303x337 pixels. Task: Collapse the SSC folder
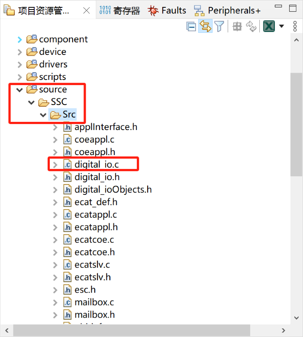coord(31,102)
